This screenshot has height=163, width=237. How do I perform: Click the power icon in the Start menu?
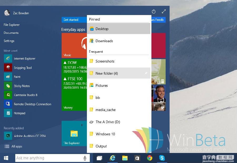coord(154,11)
